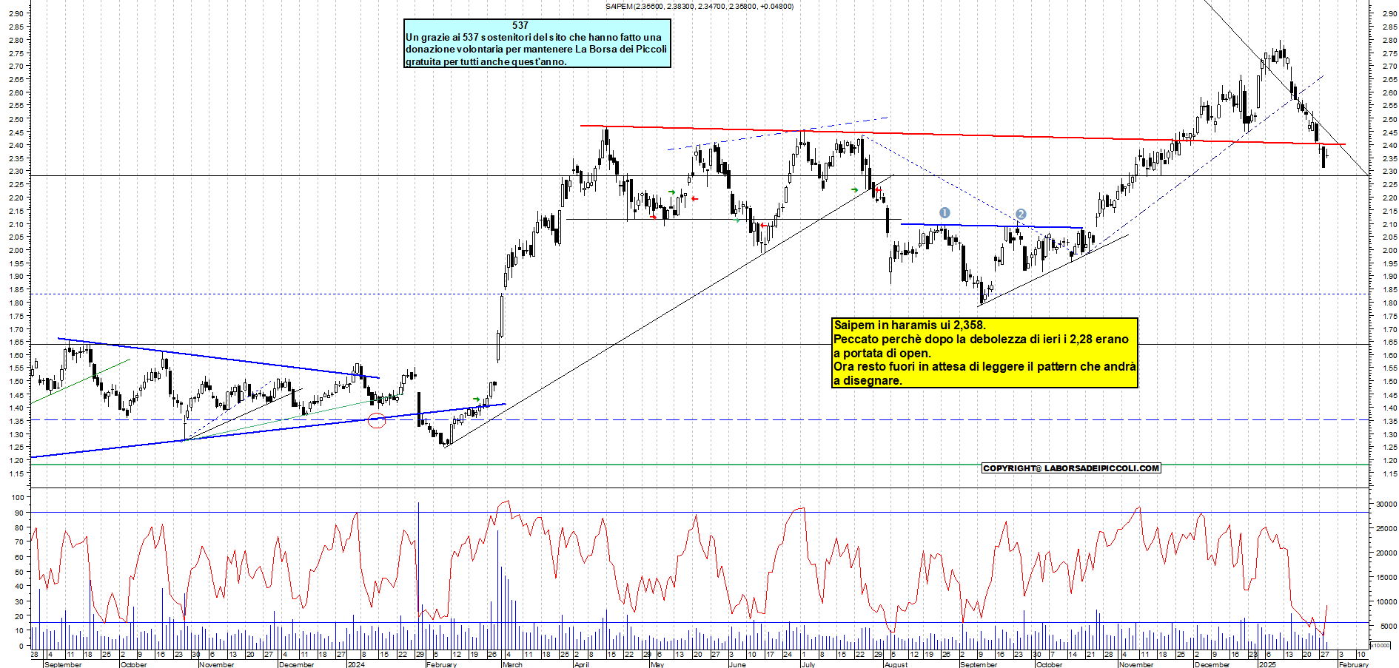Screen dimensions: 1399x668
Task: Click the 'July' label on time axis
Action: click(x=808, y=664)
